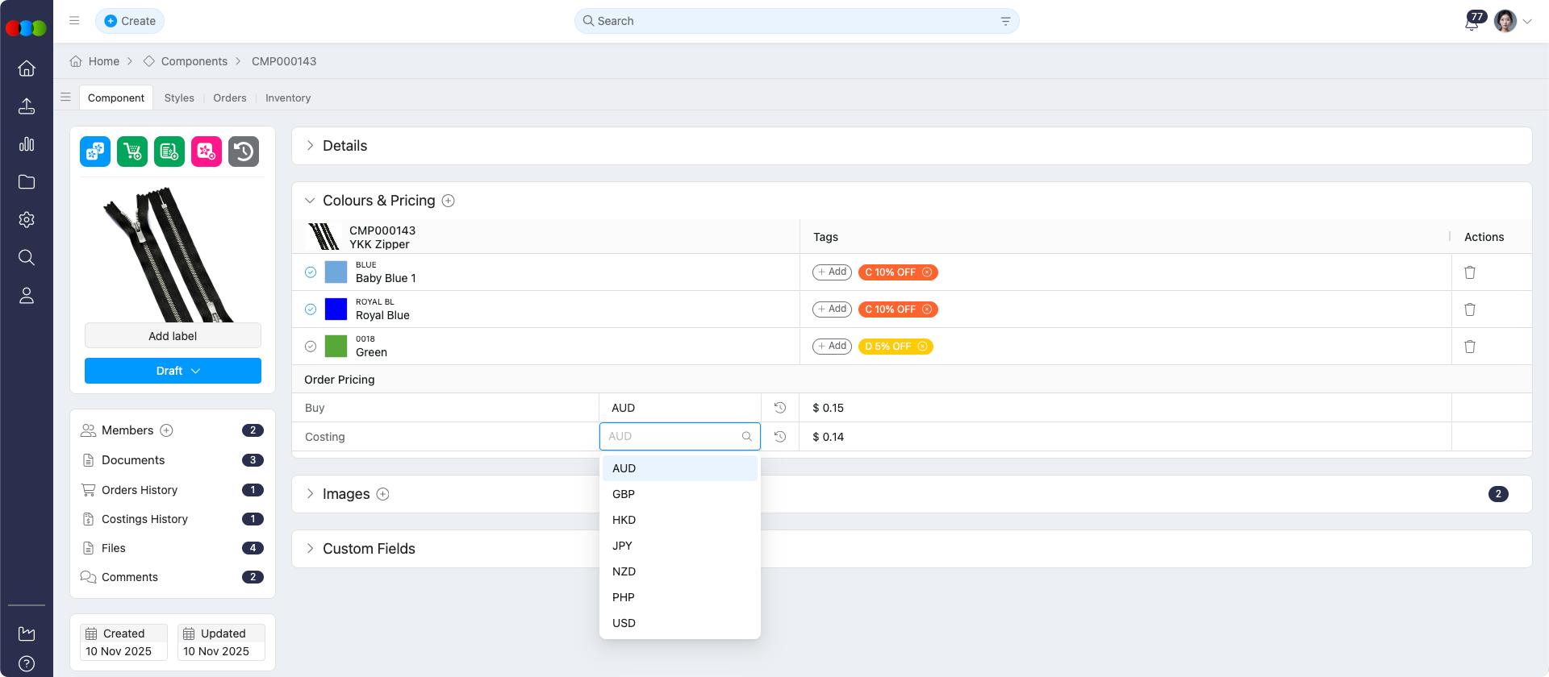Click the Royal Blue colour swatch

336,309
